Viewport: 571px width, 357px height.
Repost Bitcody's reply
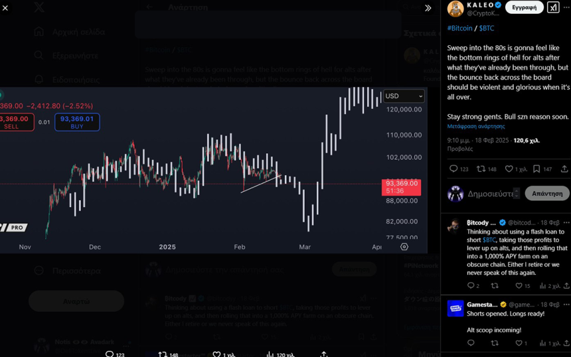[x=495, y=286]
